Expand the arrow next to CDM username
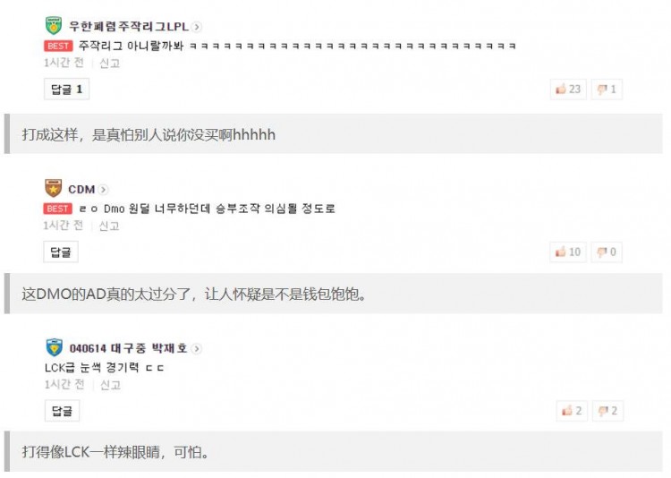The width and height of the screenshot is (671, 478). point(103,189)
